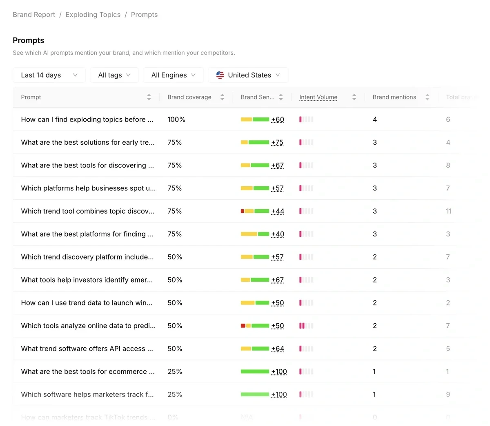Click the +40 sentiment score
Image resolution: width=490 pixels, height=426 pixels.
tap(278, 234)
